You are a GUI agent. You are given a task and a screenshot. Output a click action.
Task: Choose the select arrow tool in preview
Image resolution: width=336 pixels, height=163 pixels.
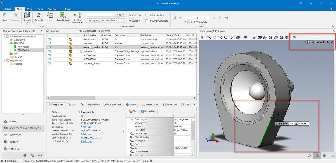click(202, 37)
